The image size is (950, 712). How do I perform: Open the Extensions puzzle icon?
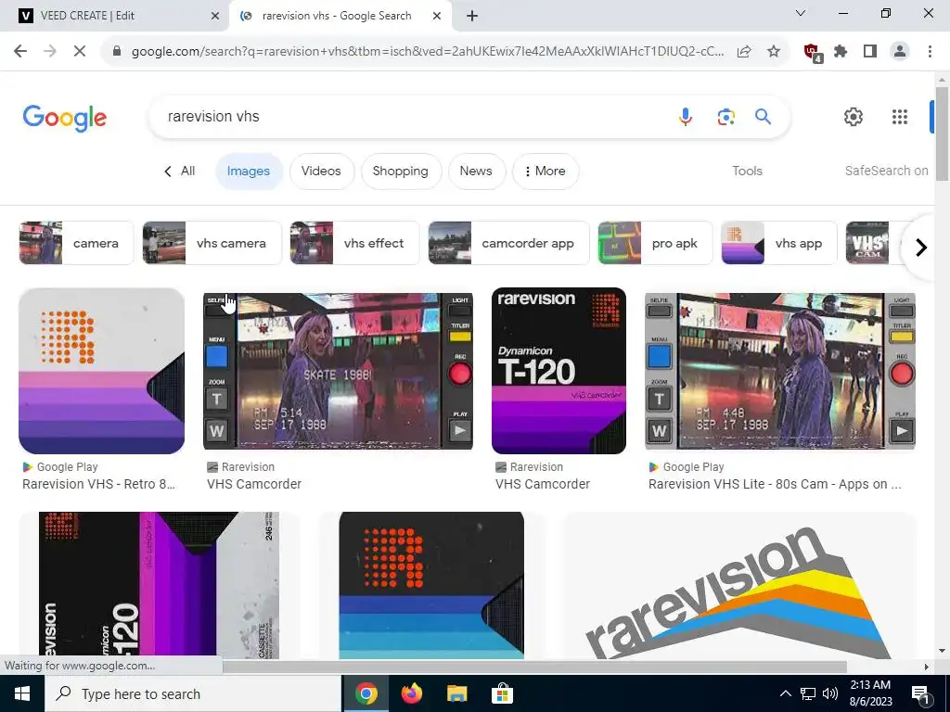click(841, 52)
